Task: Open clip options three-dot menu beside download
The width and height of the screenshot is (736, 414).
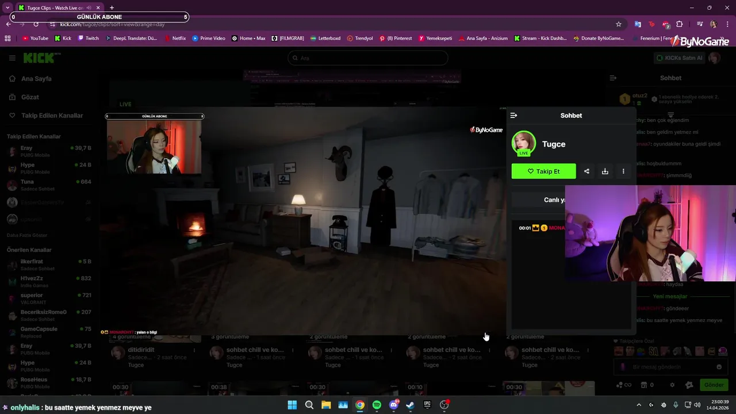Action: click(623, 171)
